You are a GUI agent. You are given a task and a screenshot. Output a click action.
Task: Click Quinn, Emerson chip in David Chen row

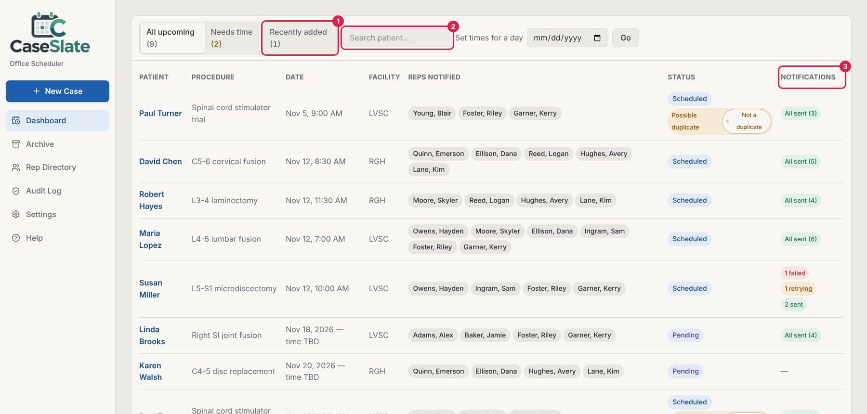(x=438, y=154)
